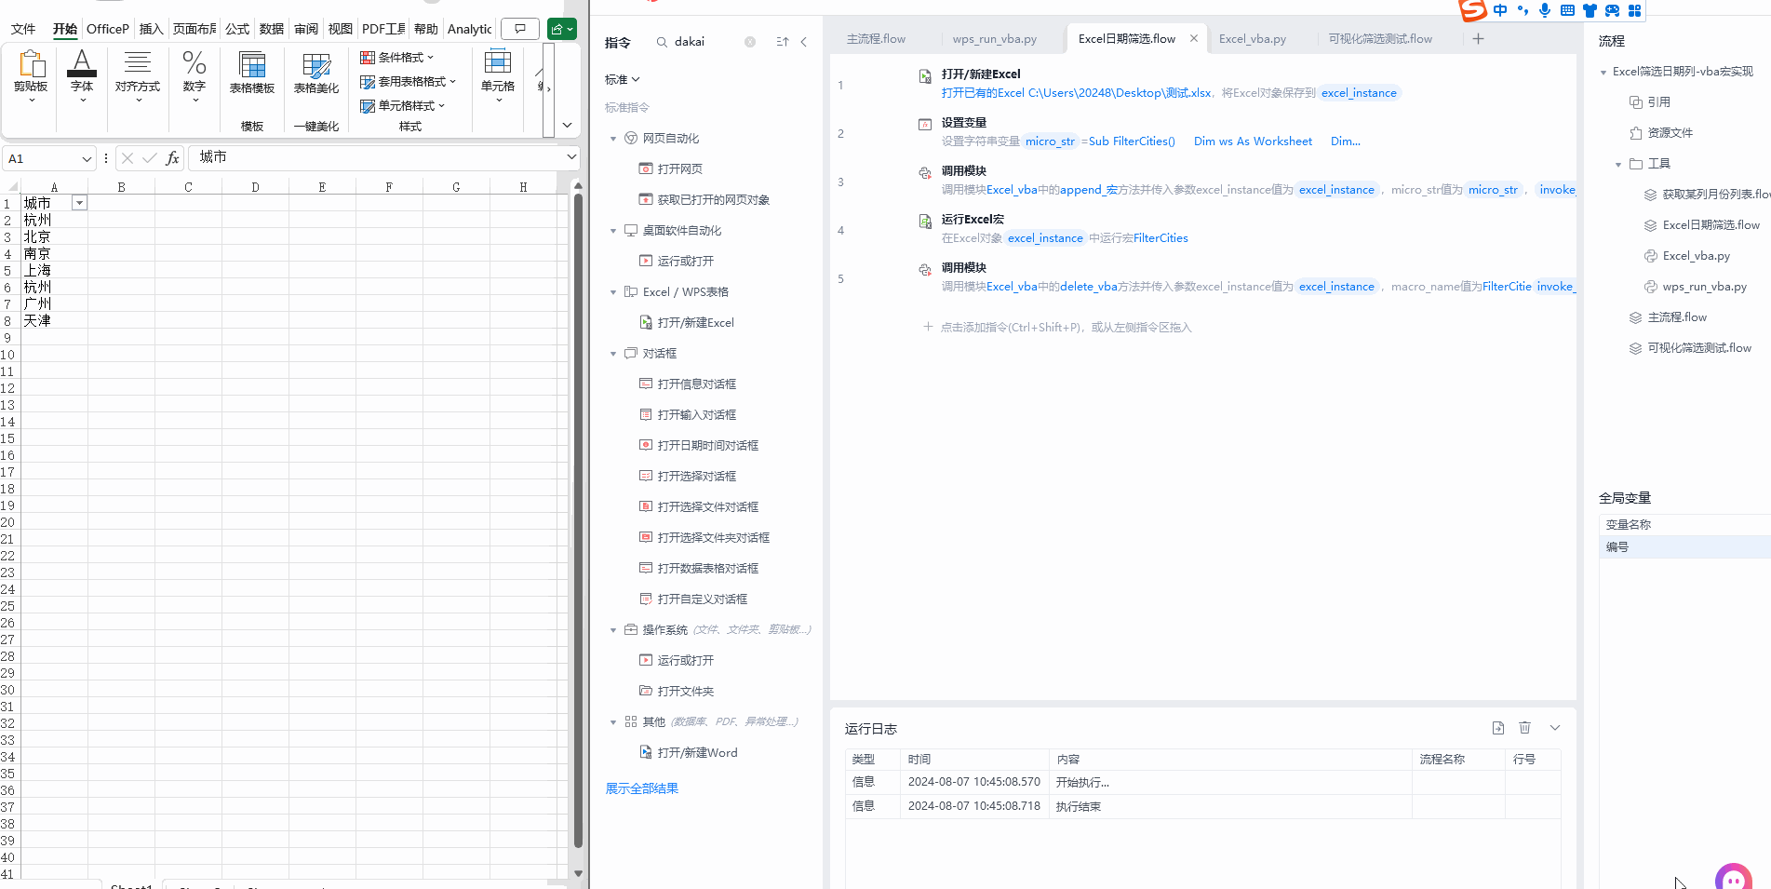Open the 文件 menu in Excel
This screenshot has width=1771, height=889.
[23, 29]
